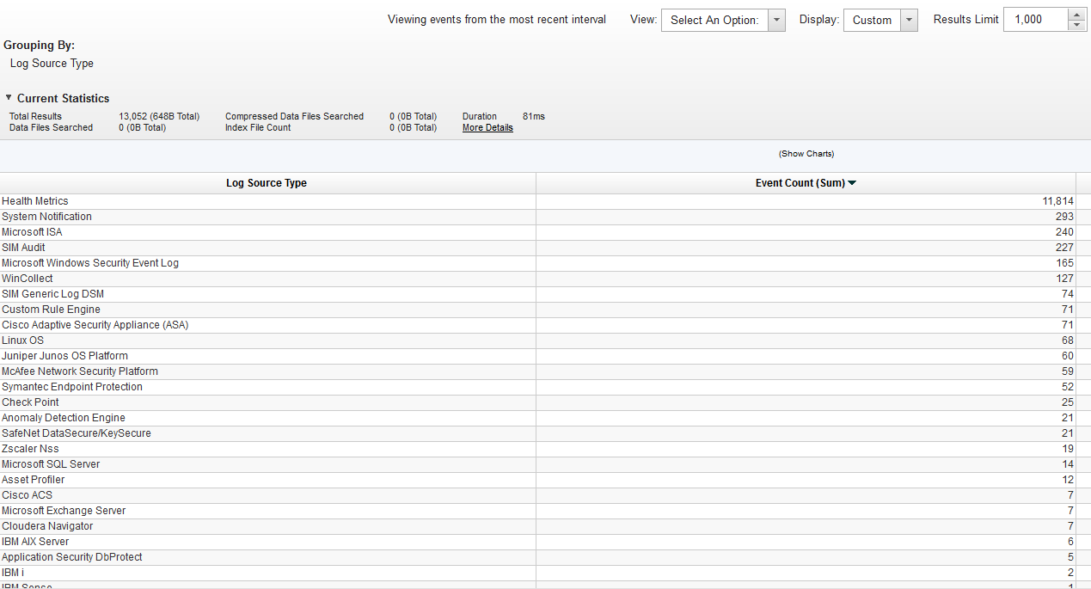This screenshot has height=589, width=1091.
Task: Open the WinCollect log source type
Action: click(27, 278)
